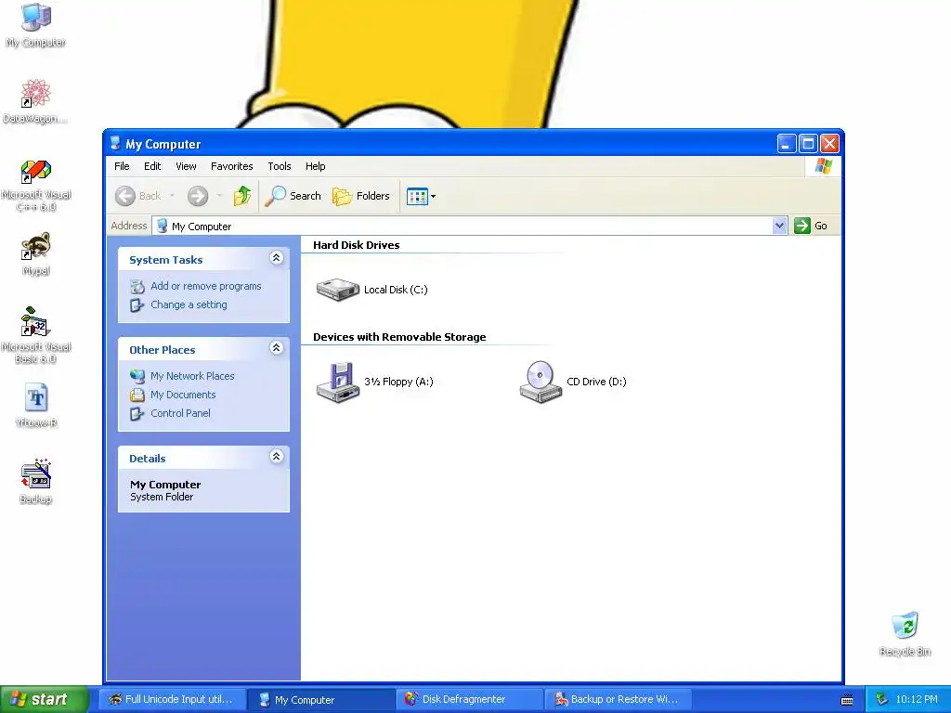Click the My Computer title bar icon
Screen dimensions: 951x713
(x=114, y=144)
